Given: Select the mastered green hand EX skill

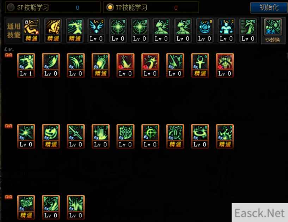Looking at the screenshot, I should point(100,65).
